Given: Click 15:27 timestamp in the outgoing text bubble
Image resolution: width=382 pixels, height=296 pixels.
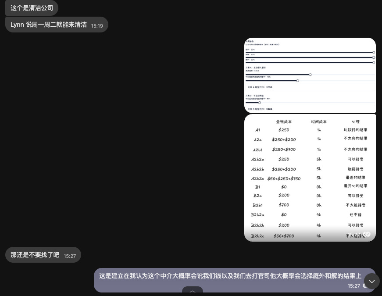Looking at the screenshot, I should pyautogui.click(x=354, y=286).
